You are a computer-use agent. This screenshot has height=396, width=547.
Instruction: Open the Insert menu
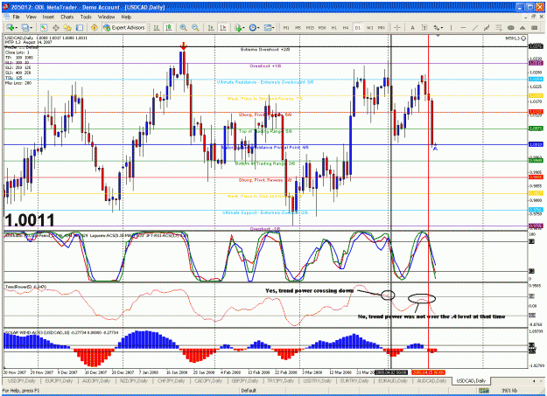click(48, 17)
